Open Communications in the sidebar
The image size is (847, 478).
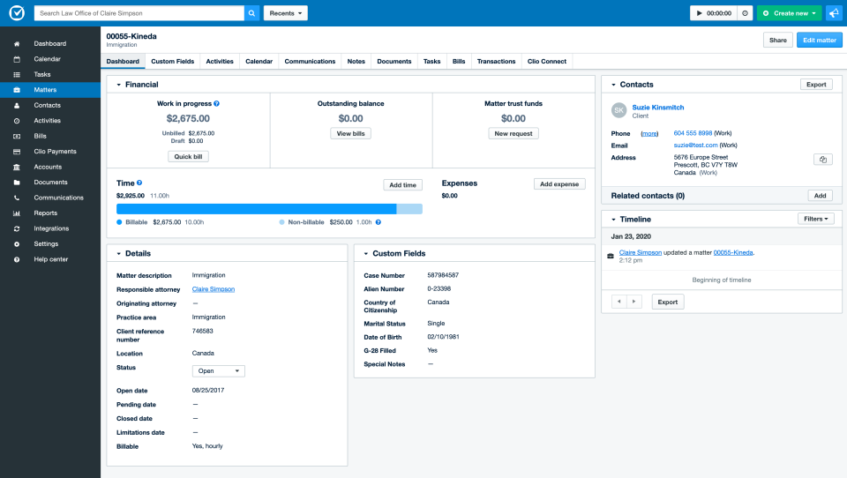click(50, 198)
